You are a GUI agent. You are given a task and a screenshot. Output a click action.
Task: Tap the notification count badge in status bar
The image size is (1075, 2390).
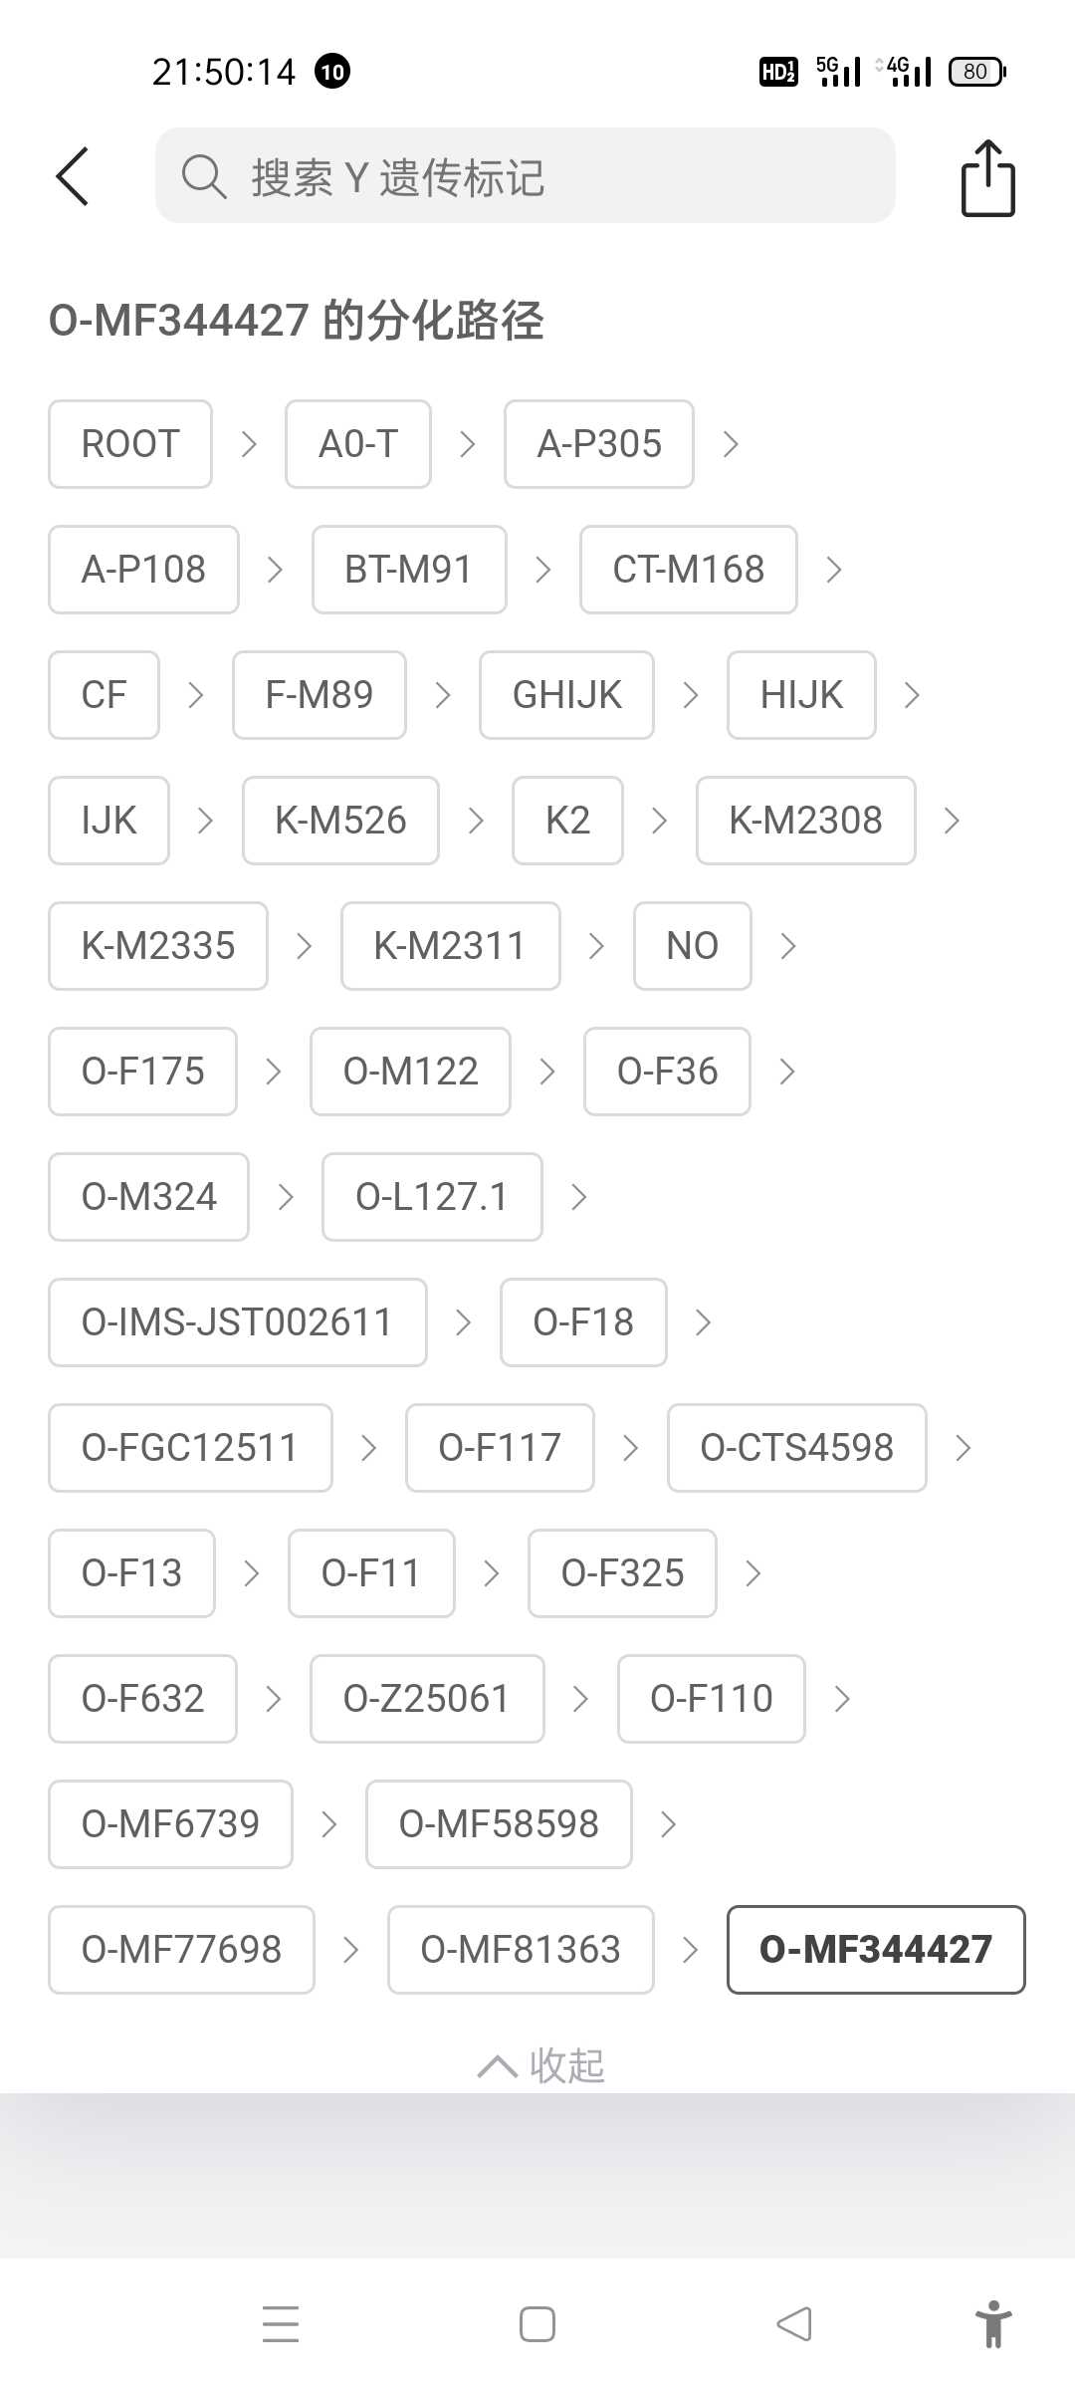(332, 72)
